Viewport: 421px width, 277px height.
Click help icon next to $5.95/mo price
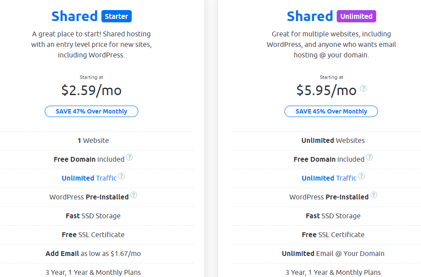(363, 88)
